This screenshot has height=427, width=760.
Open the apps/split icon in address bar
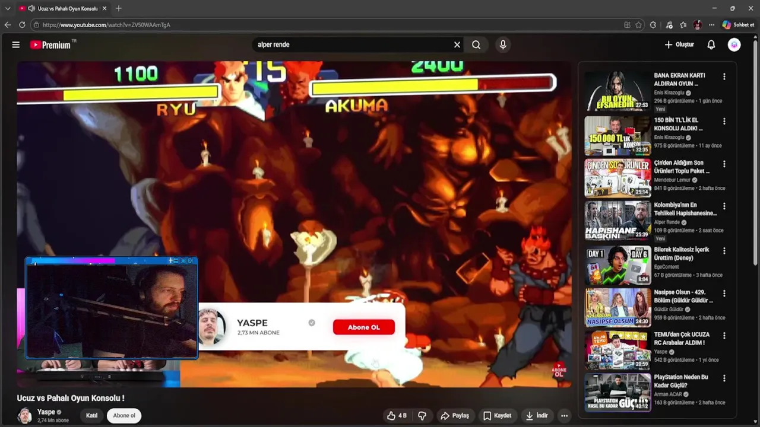[627, 25]
